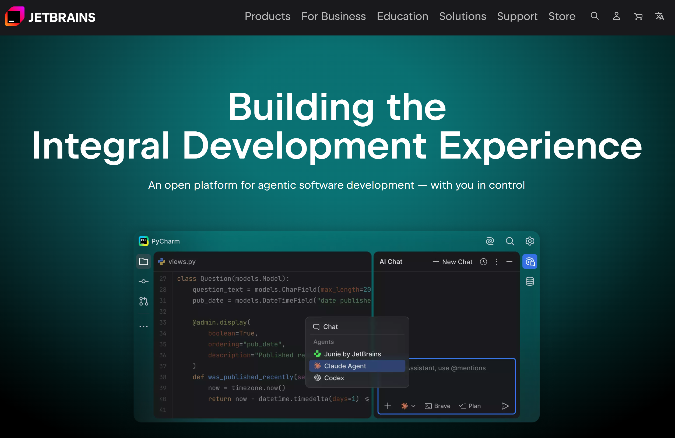Click "now = timezone.now()" code line
The width and height of the screenshot is (675, 438).
(x=247, y=388)
